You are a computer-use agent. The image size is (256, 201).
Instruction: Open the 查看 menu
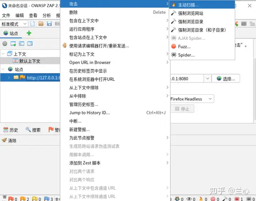tap(33, 15)
